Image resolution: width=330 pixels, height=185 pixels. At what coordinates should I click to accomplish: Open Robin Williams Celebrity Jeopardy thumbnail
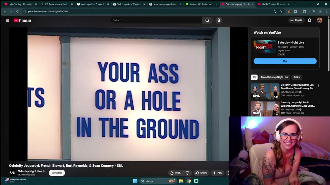click(x=265, y=108)
